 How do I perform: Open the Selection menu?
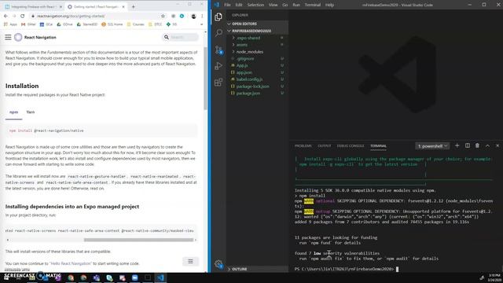pos(255,5)
